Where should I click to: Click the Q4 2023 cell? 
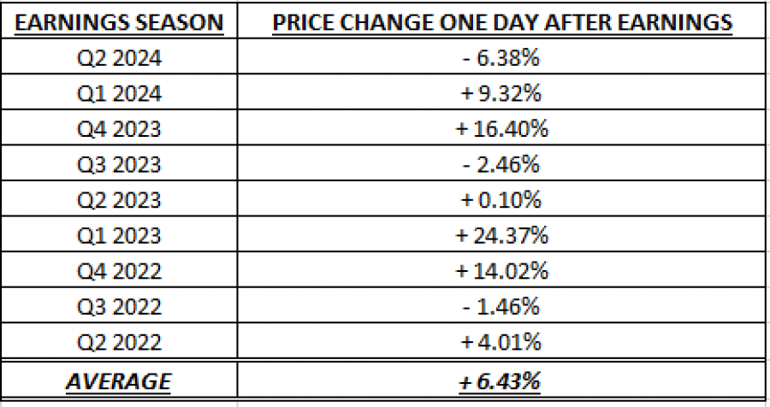click(119, 128)
